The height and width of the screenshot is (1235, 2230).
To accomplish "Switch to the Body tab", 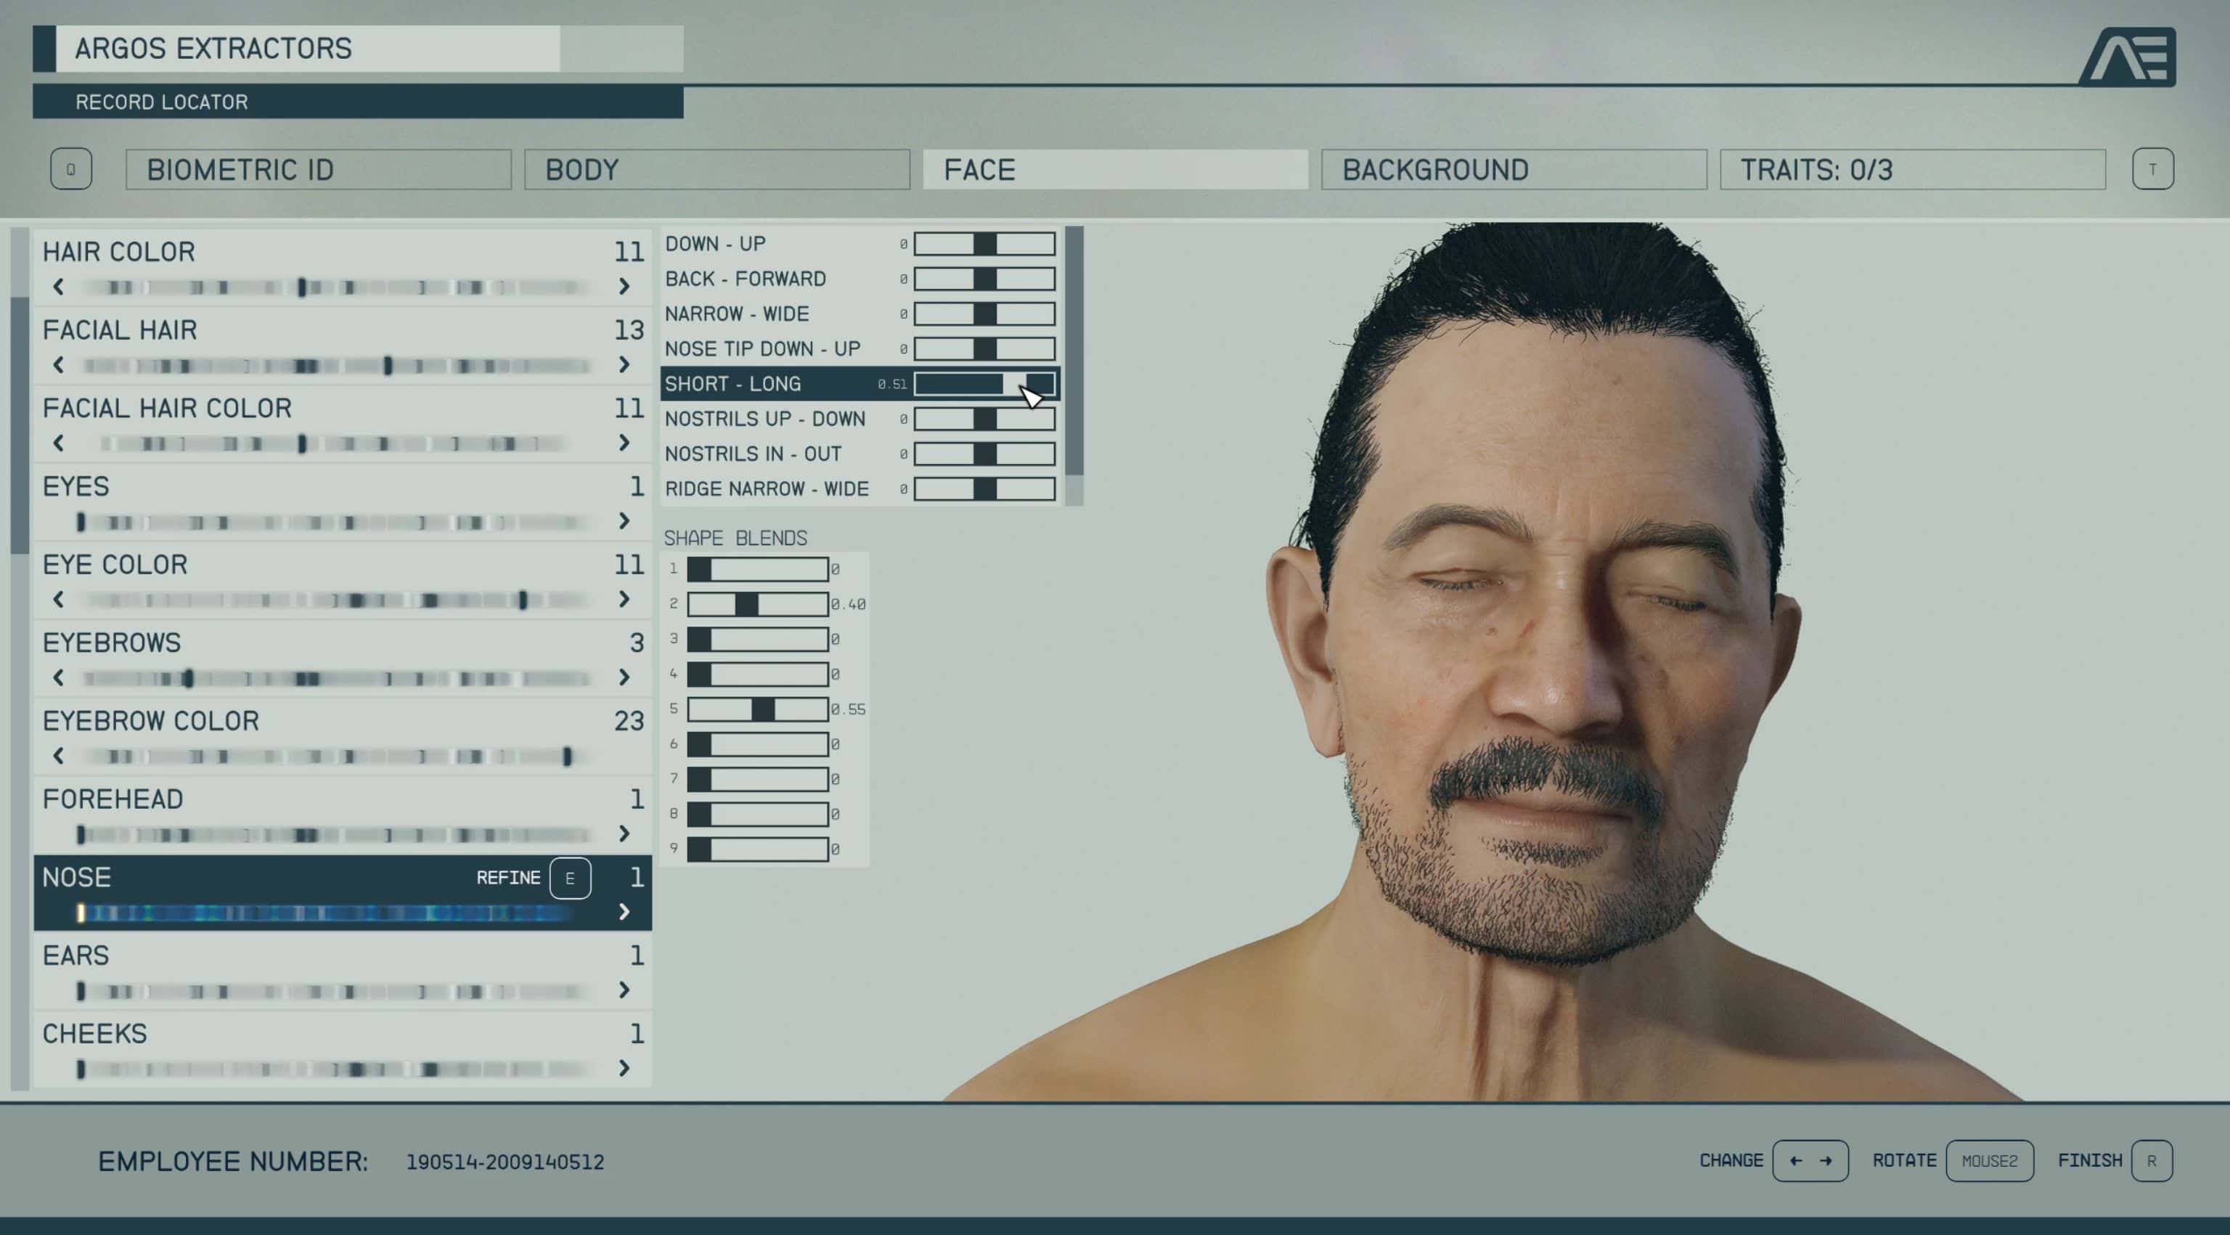I will (716, 170).
